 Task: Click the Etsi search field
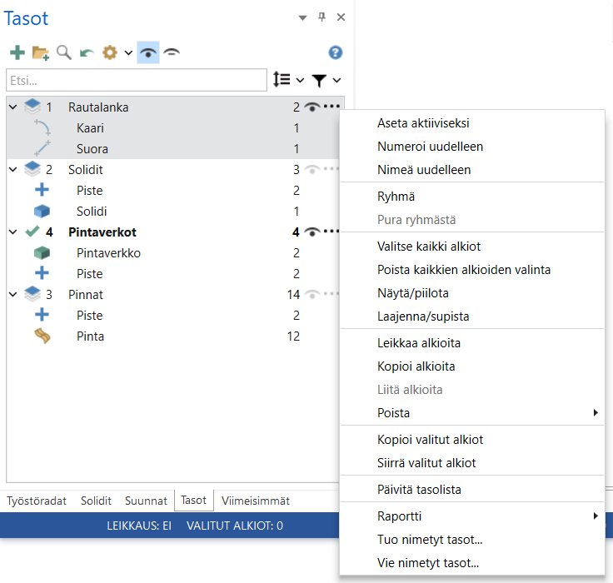coord(137,80)
